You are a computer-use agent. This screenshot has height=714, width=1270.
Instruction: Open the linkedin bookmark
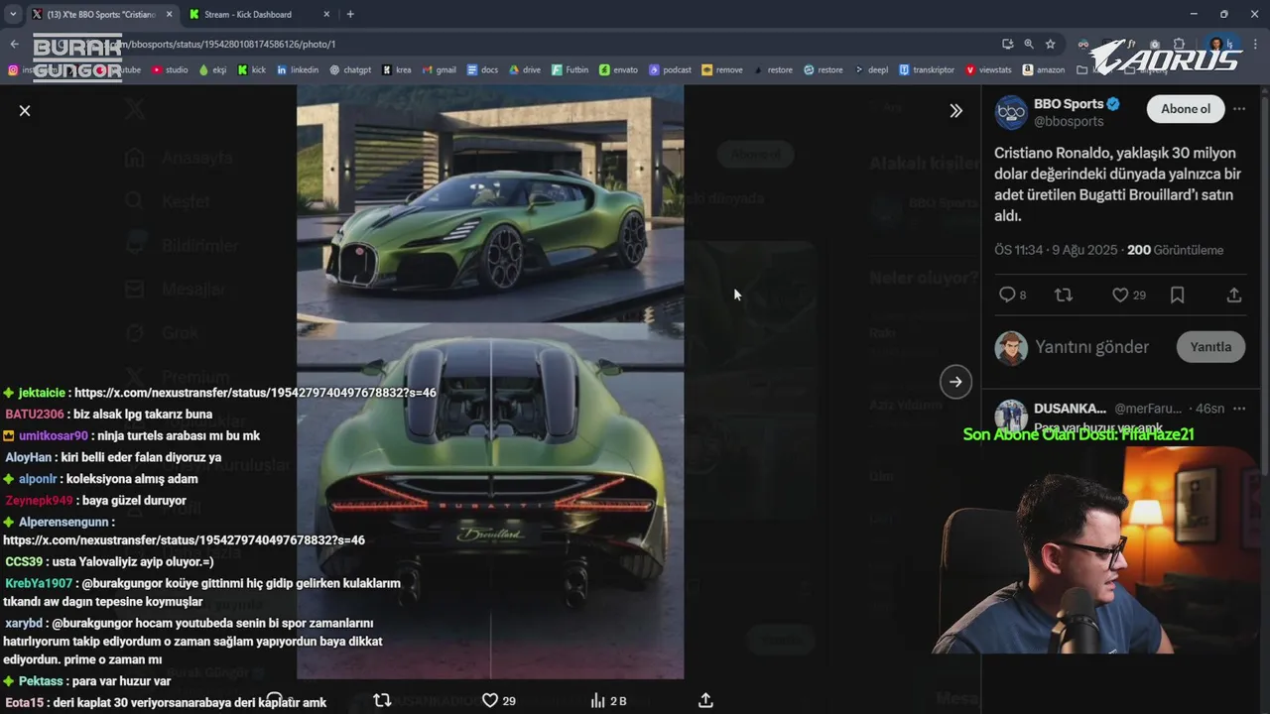pos(298,69)
